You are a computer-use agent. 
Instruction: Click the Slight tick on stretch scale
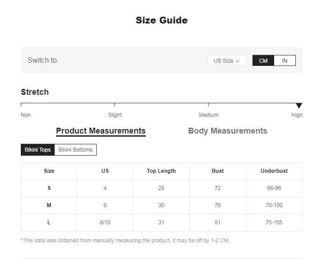[x=115, y=104]
